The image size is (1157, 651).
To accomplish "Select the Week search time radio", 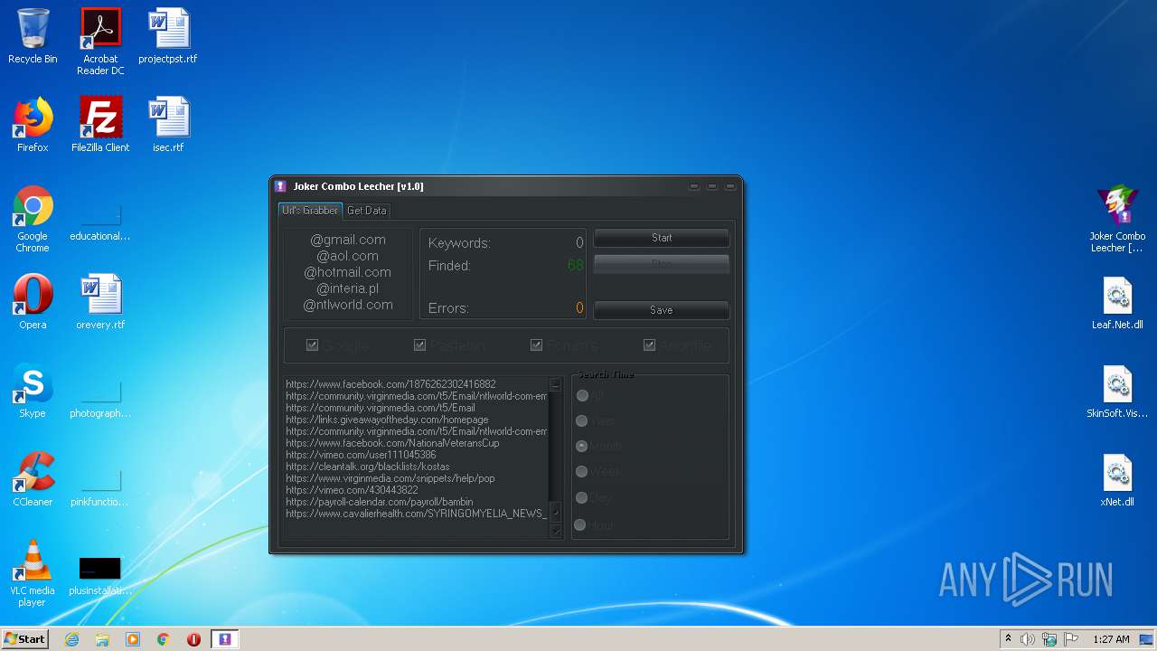I will pos(582,471).
